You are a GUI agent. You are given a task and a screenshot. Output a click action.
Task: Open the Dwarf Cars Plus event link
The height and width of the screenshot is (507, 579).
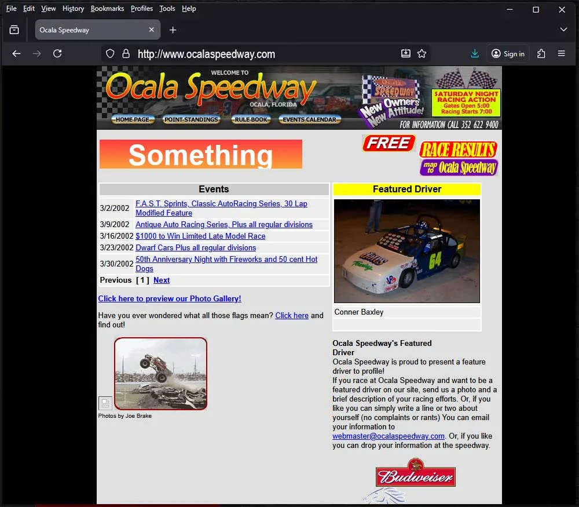(x=196, y=247)
